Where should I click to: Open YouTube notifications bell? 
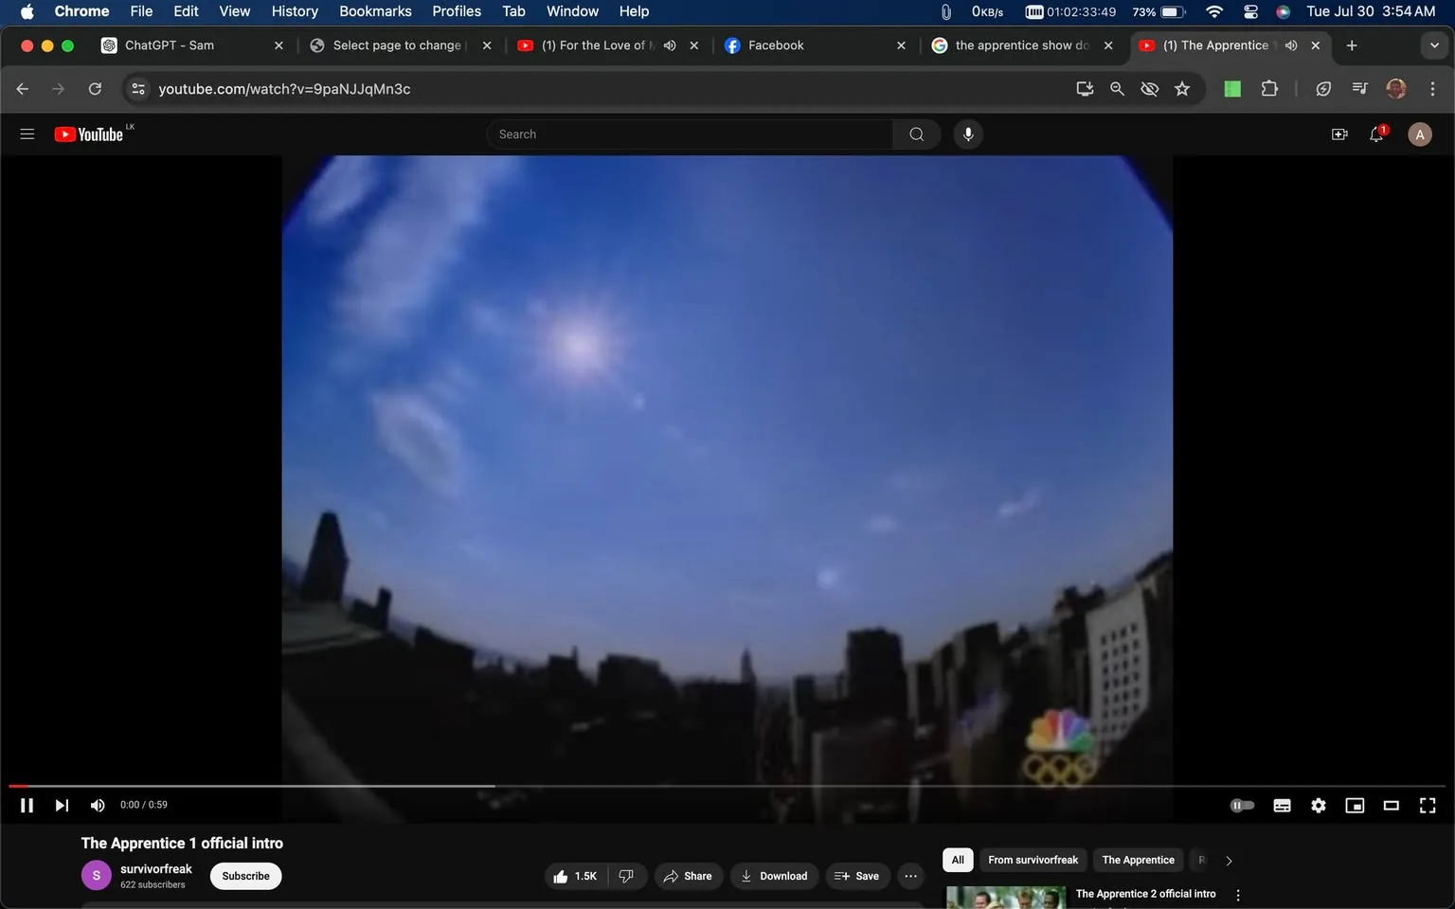[x=1375, y=134]
